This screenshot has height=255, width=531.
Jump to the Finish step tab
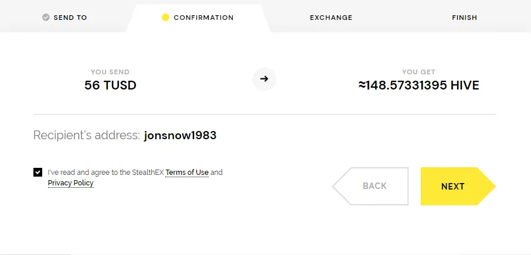pos(464,18)
